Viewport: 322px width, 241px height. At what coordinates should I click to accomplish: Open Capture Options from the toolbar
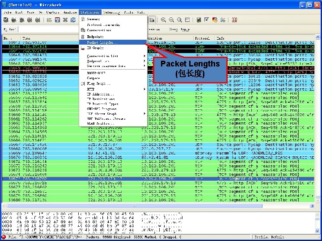(x=14, y=20)
